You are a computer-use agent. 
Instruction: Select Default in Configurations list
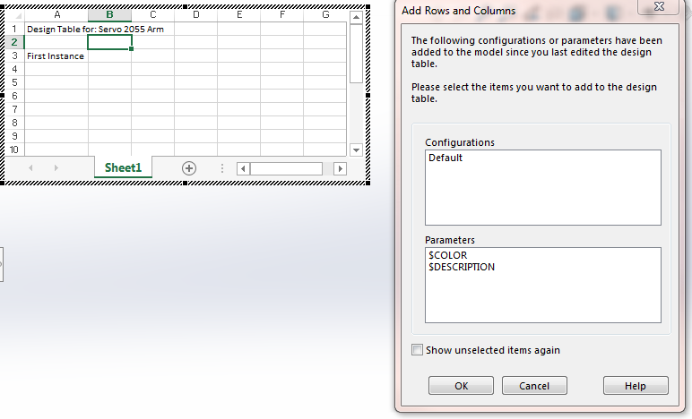pos(445,158)
